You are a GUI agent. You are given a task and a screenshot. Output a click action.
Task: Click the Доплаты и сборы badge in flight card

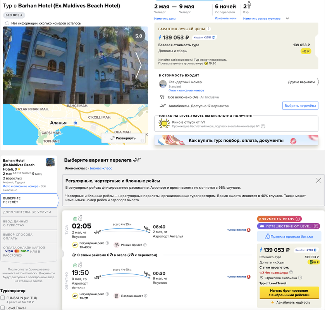pos(314,262)
